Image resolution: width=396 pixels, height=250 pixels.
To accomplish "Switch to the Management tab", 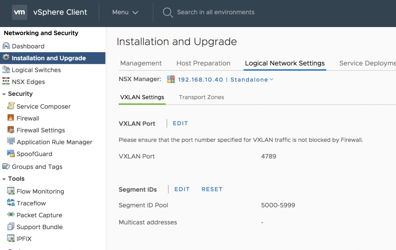I will [x=141, y=63].
